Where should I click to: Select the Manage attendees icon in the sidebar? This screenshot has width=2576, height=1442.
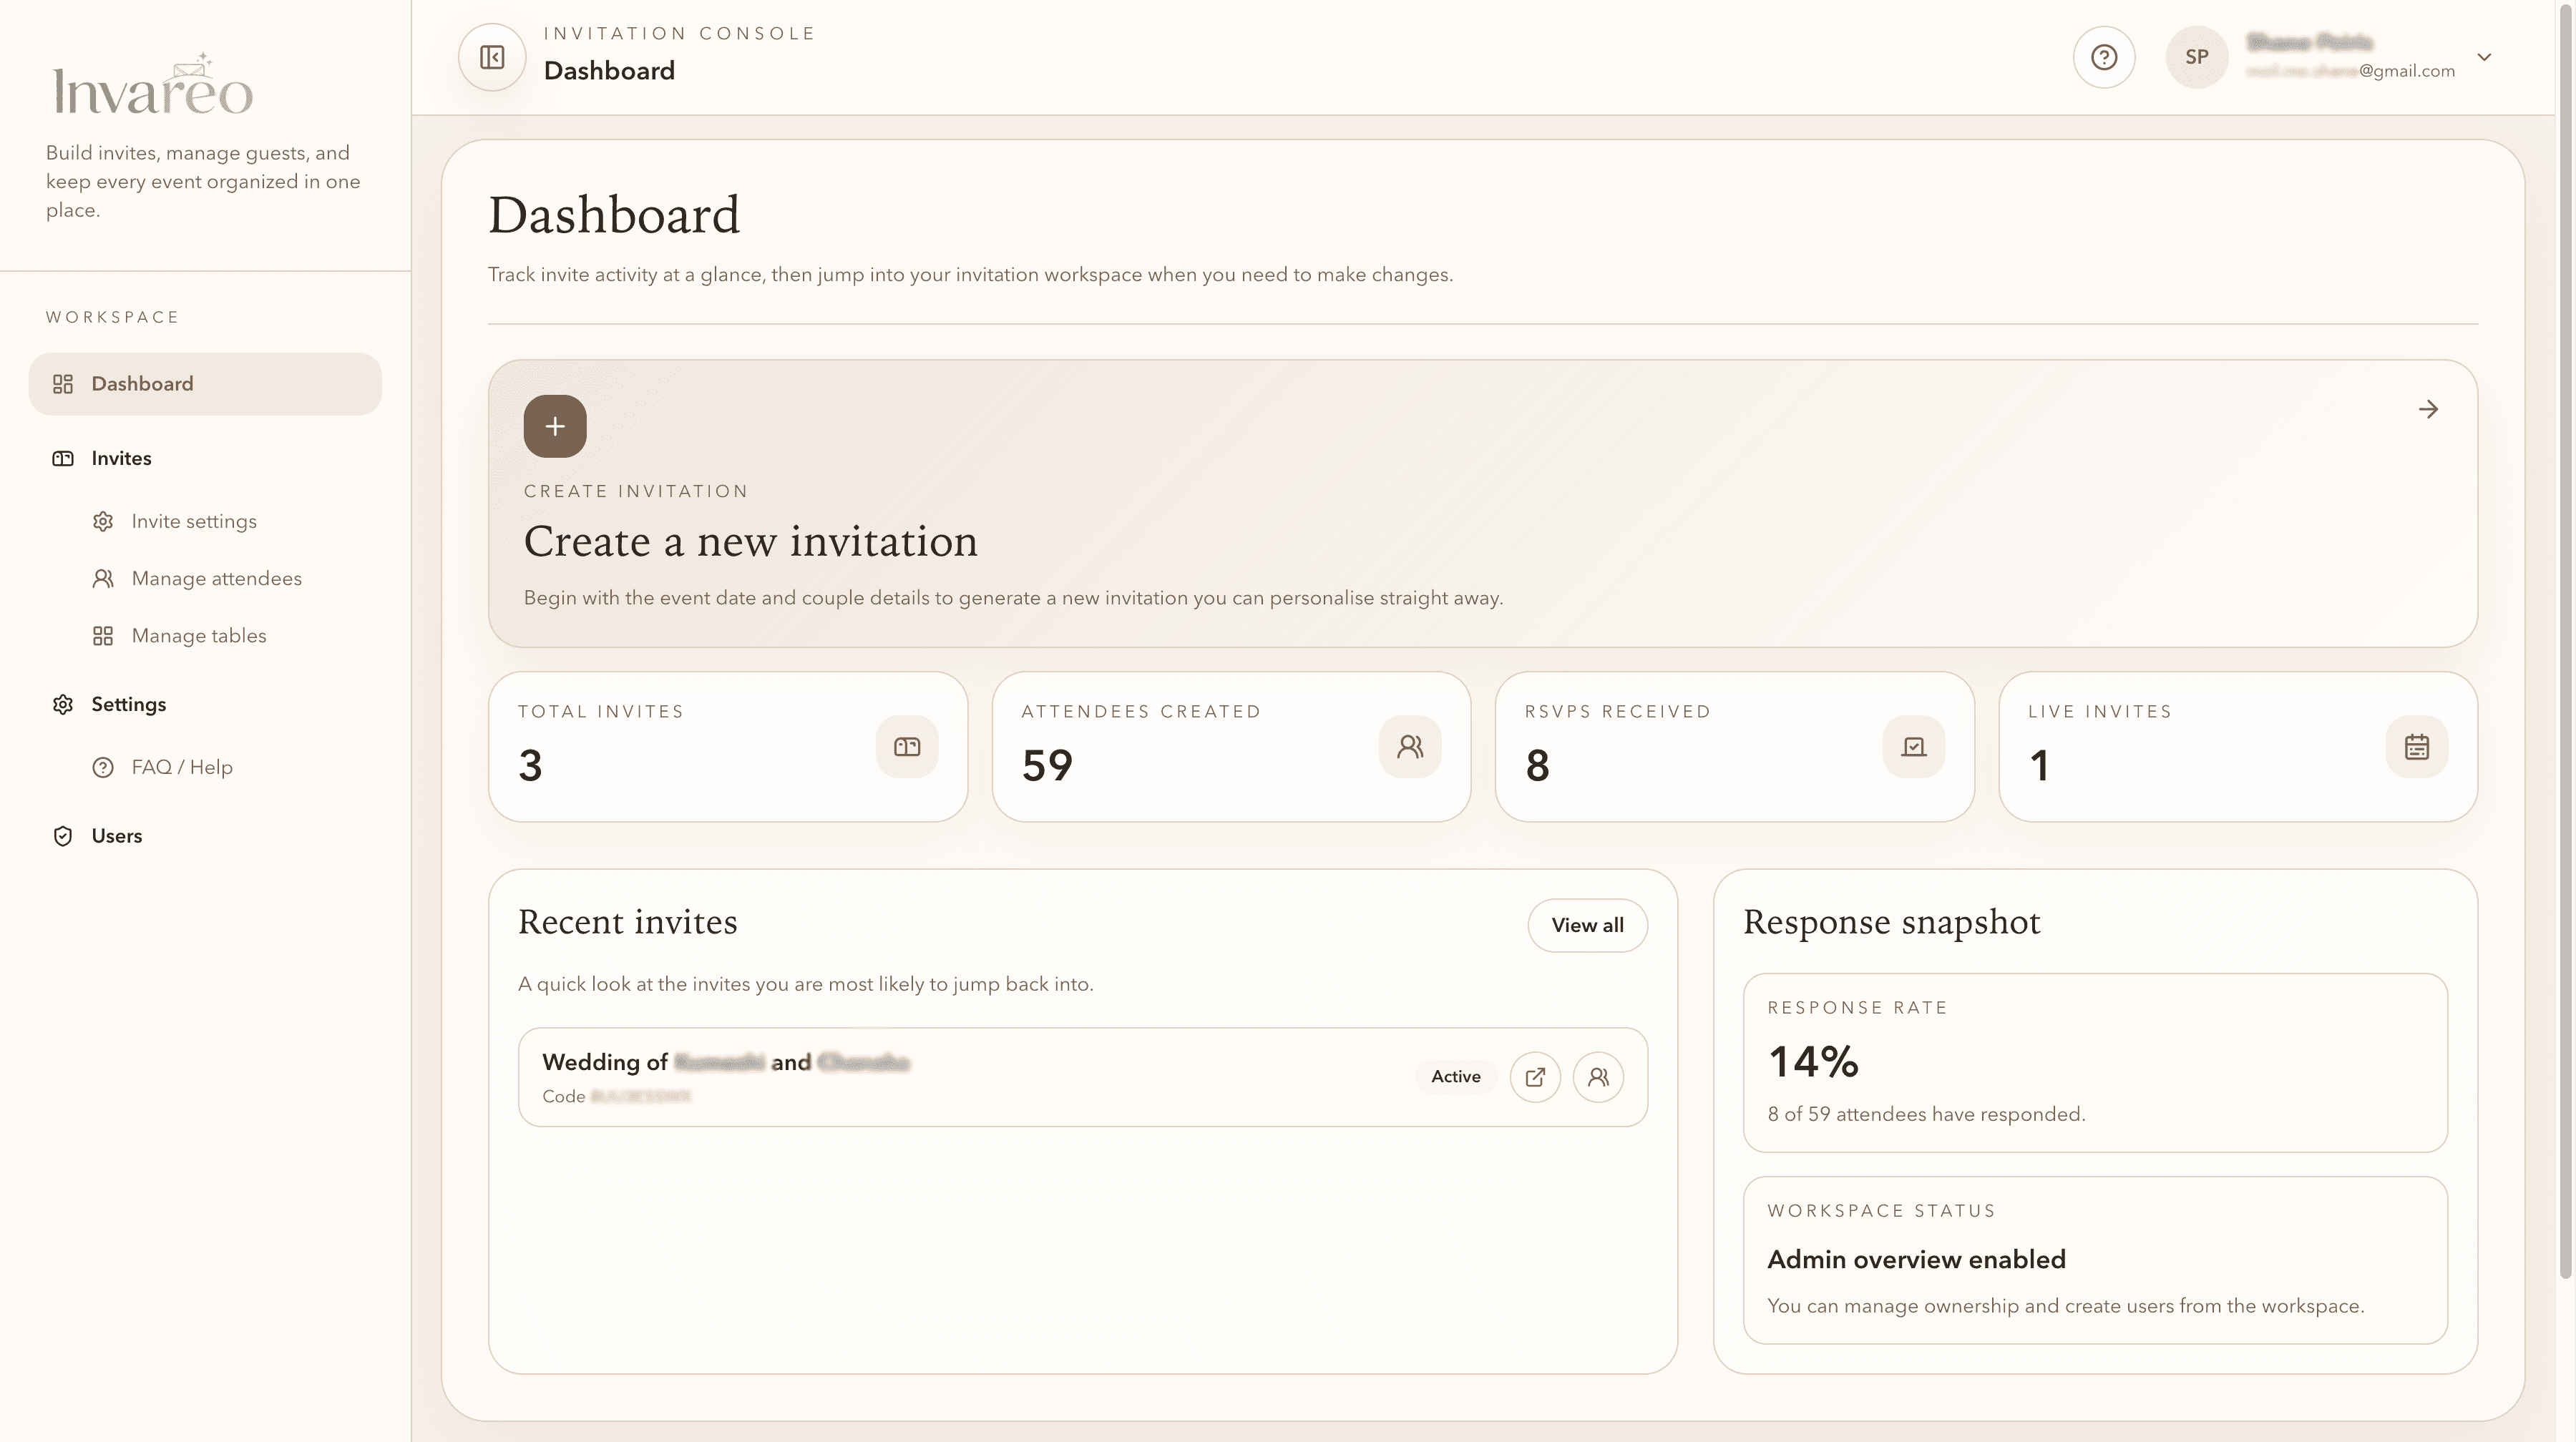click(x=104, y=578)
